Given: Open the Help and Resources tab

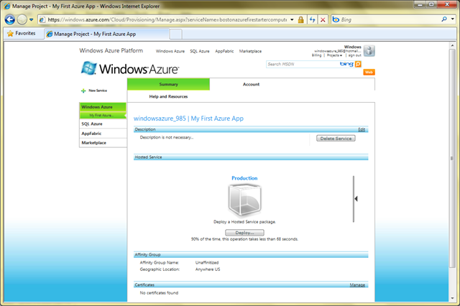Looking at the screenshot, I should click(168, 96).
